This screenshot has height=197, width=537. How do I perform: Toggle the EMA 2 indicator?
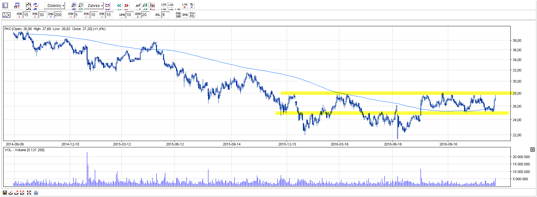click(86, 15)
